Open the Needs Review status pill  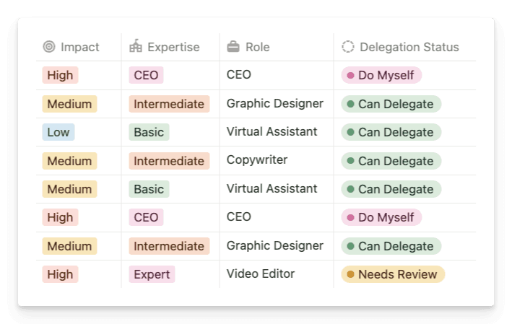(393, 274)
